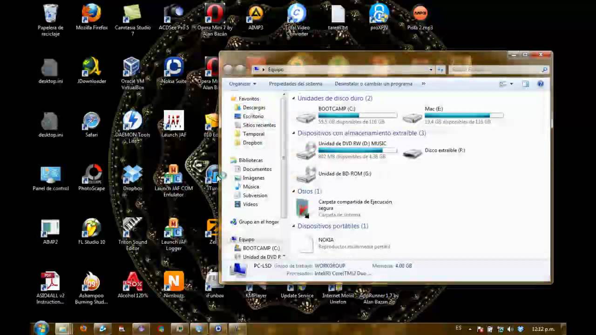Open Papelera de reciclaje desktop icon
Image resolution: width=596 pixels, height=335 pixels.
(x=50, y=20)
